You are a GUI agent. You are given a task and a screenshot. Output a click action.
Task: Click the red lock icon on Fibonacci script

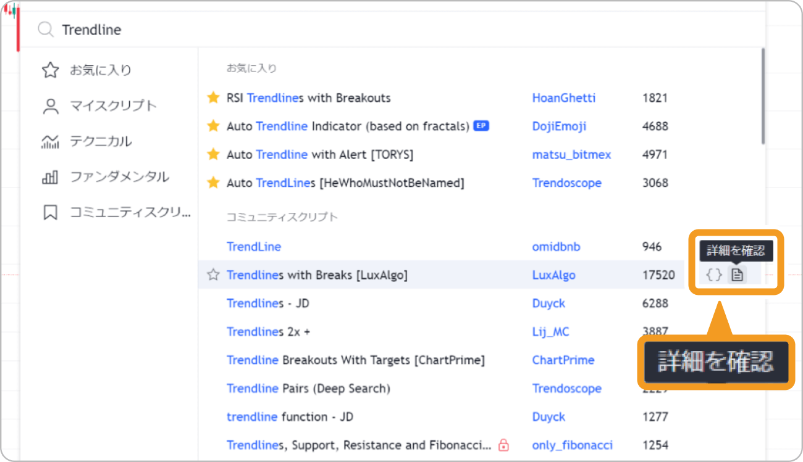point(503,445)
